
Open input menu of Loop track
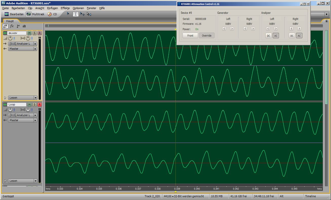[x=23, y=115]
